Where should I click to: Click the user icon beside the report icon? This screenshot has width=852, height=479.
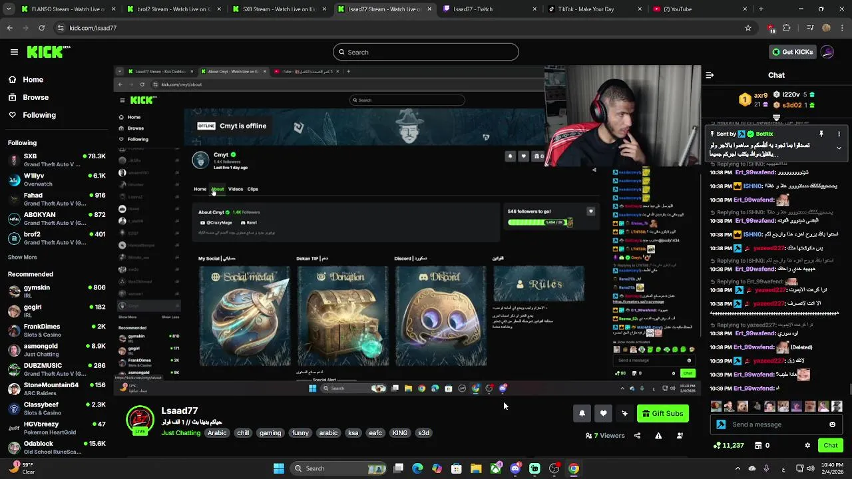click(x=680, y=436)
